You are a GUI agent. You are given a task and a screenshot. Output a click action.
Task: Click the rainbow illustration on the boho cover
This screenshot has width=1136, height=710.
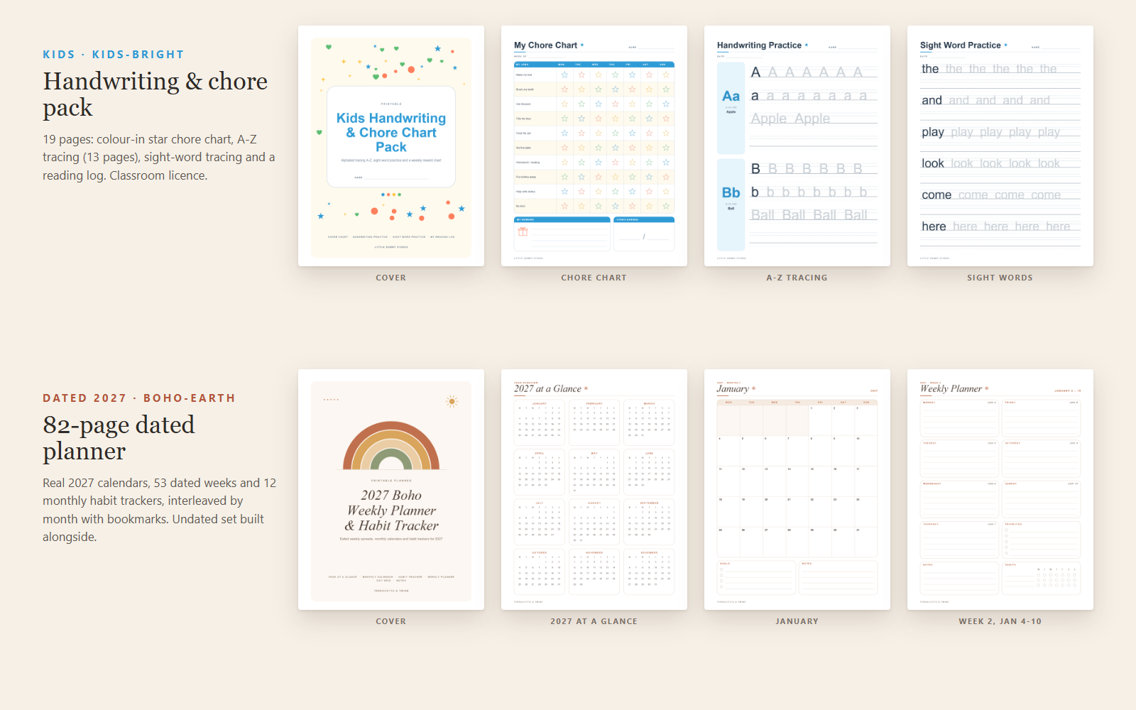pyautogui.click(x=391, y=446)
